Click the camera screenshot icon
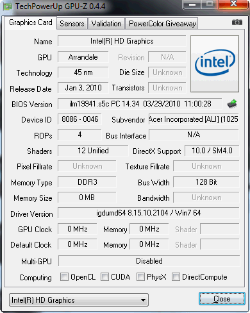 237,22
